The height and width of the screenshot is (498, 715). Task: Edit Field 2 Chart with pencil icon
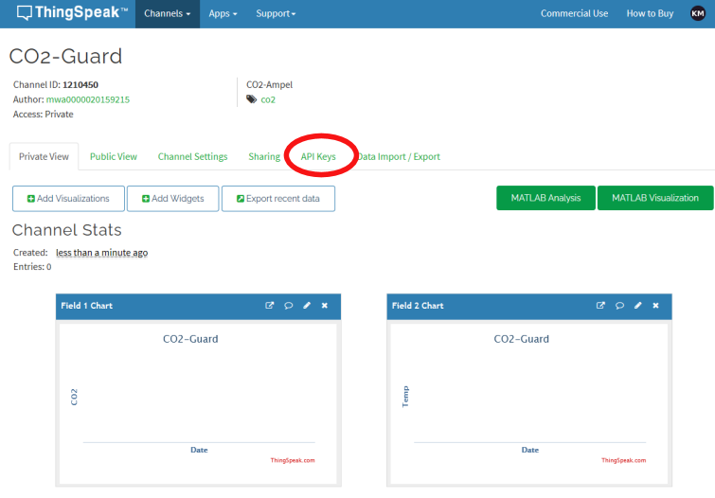point(638,306)
